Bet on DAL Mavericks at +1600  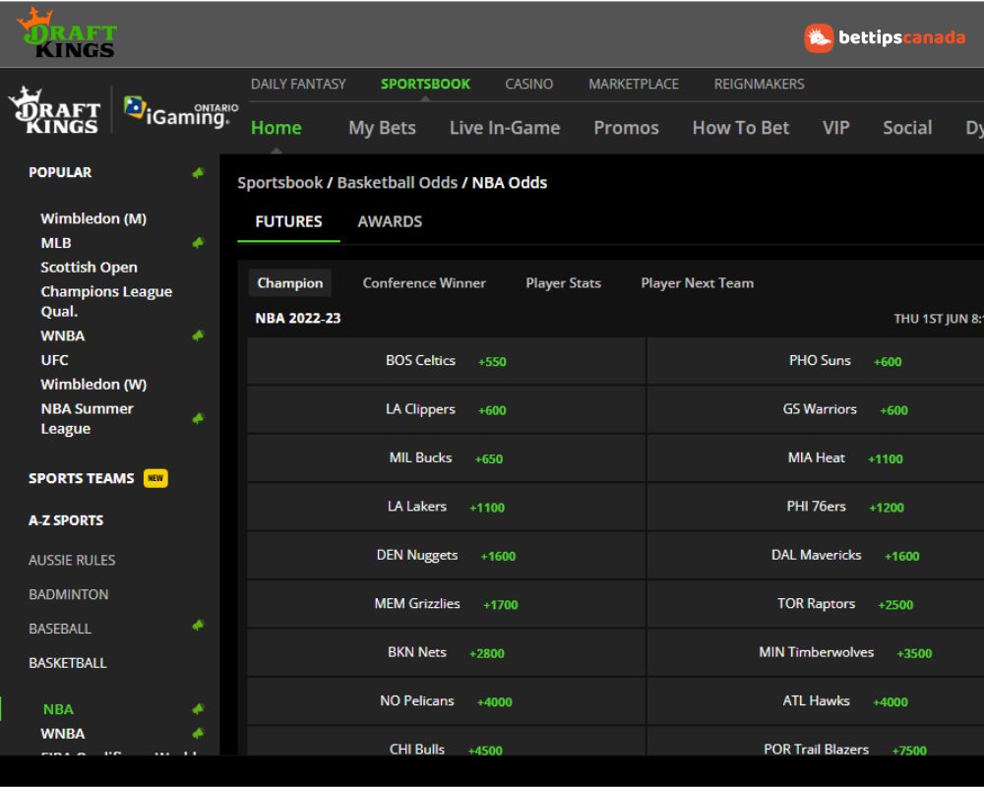coord(816,556)
